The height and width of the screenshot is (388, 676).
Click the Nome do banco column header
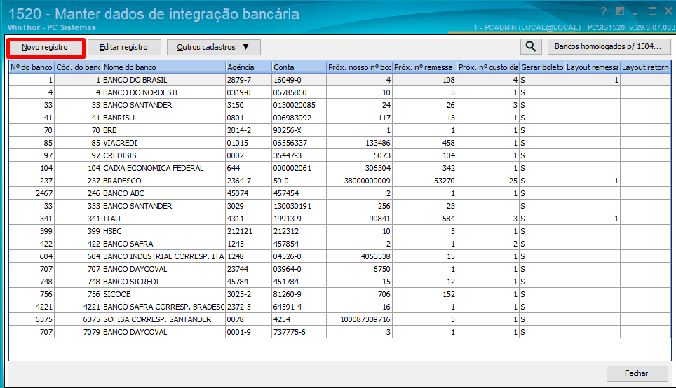click(163, 67)
